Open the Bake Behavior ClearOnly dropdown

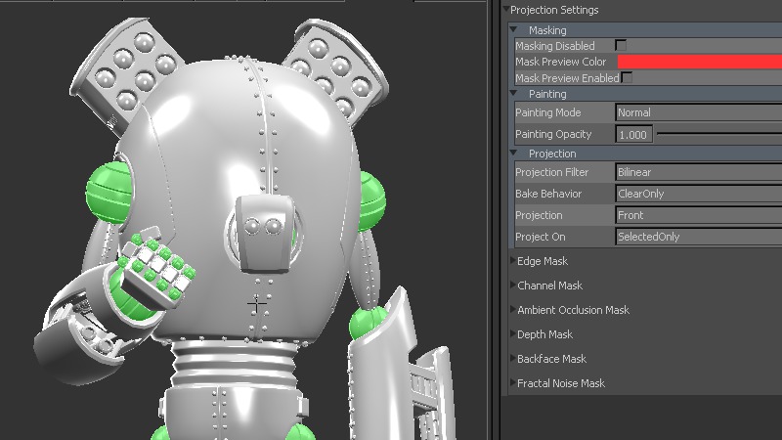click(x=699, y=194)
